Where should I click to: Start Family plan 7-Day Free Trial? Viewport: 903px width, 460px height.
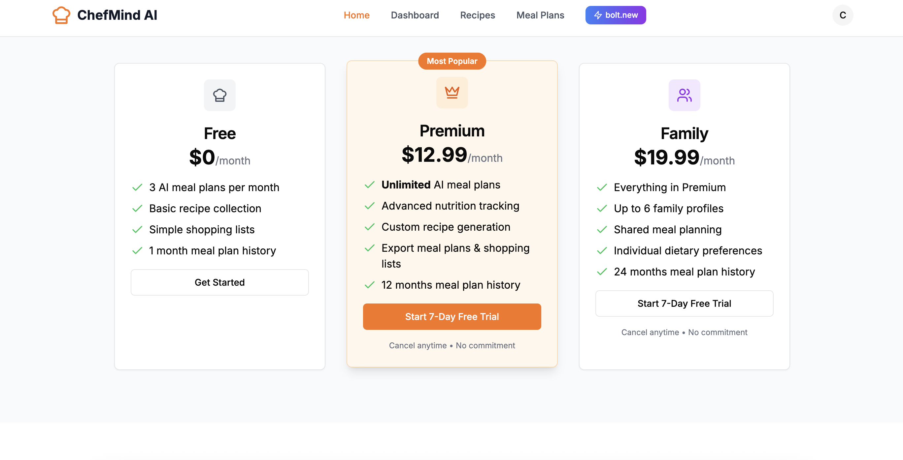(x=684, y=303)
